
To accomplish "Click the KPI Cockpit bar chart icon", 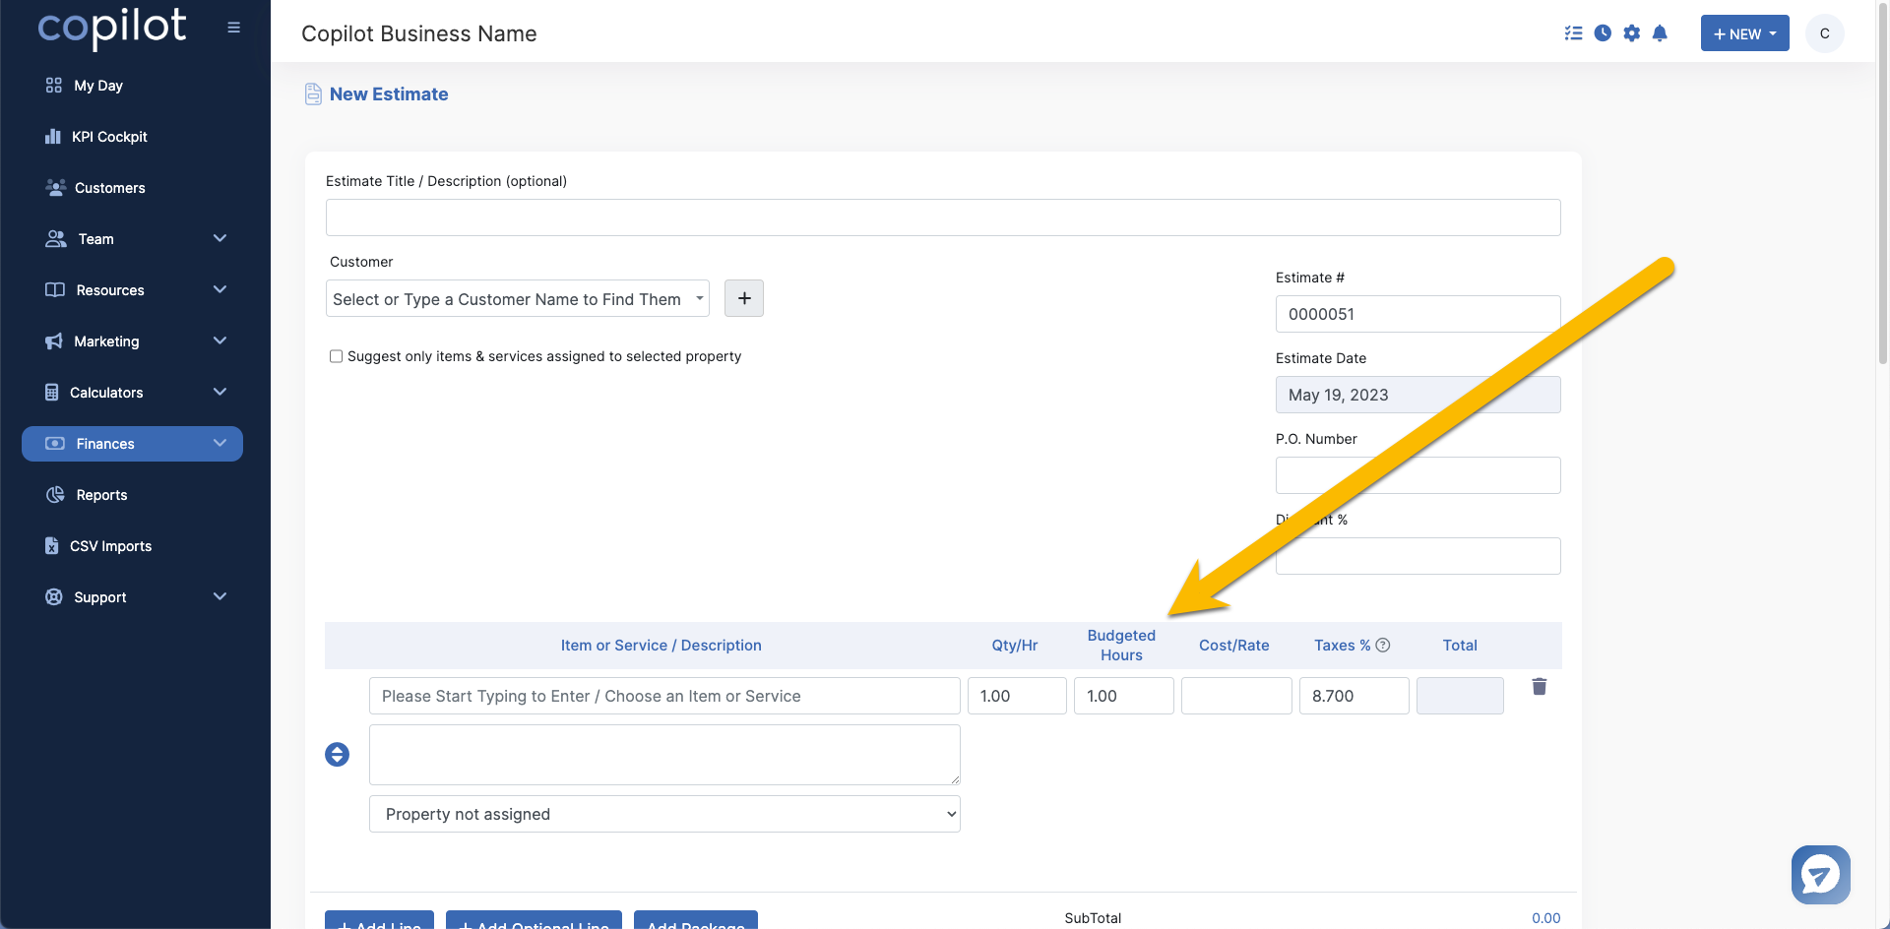I will click(x=53, y=137).
